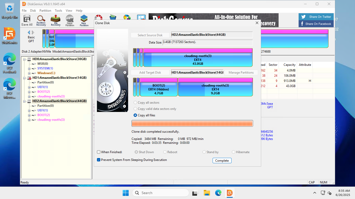Open Microsoft Edge from the taskbar
Screen dimensions: 355x199
tap(218, 193)
